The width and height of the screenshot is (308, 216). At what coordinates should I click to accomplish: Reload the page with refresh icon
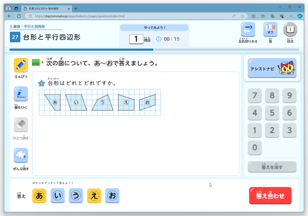tap(19, 16)
